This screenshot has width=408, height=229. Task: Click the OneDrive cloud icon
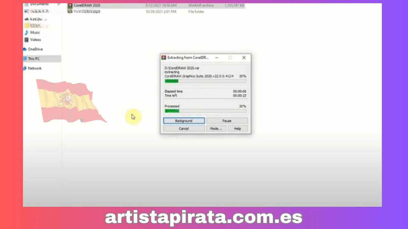point(25,49)
